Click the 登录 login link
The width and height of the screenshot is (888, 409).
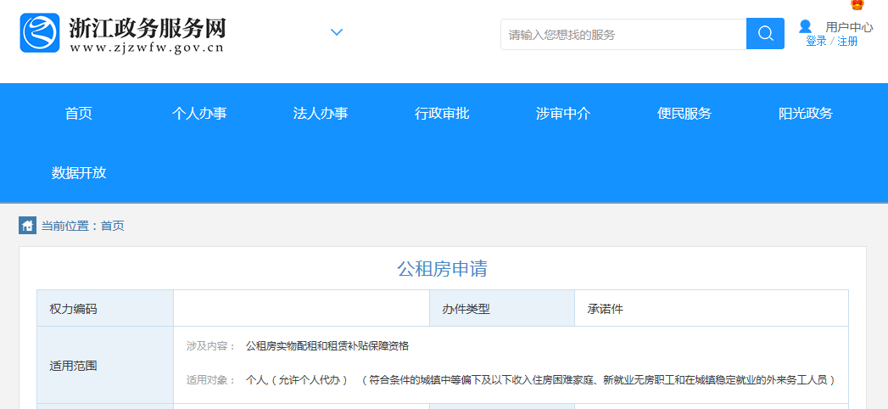click(x=816, y=41)
